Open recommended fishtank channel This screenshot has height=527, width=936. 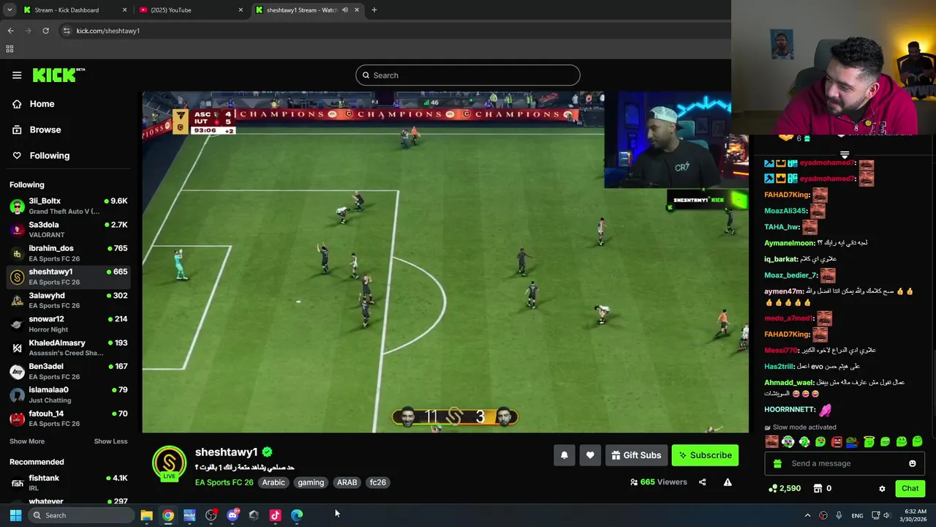tap(69, 482)
